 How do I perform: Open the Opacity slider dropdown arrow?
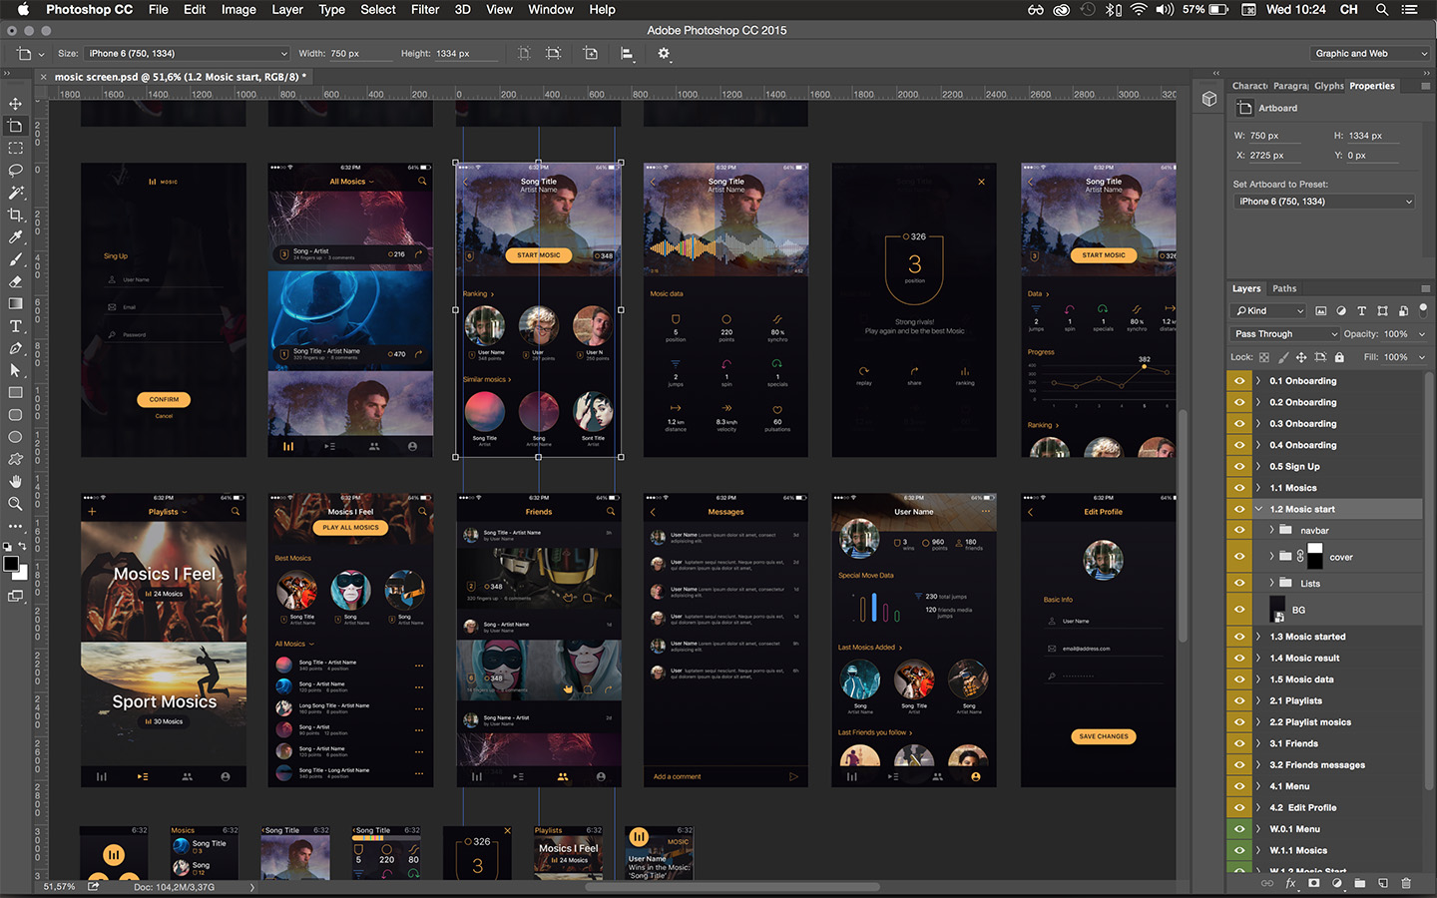click(x=1422, y=334)
